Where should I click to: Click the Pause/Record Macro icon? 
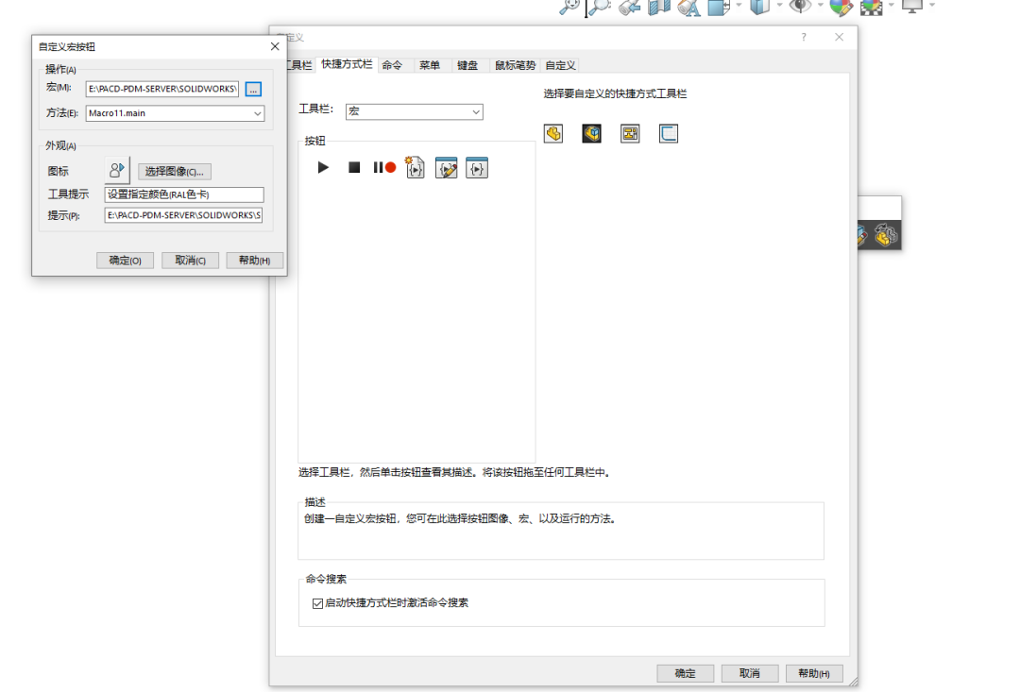[382, 167]
